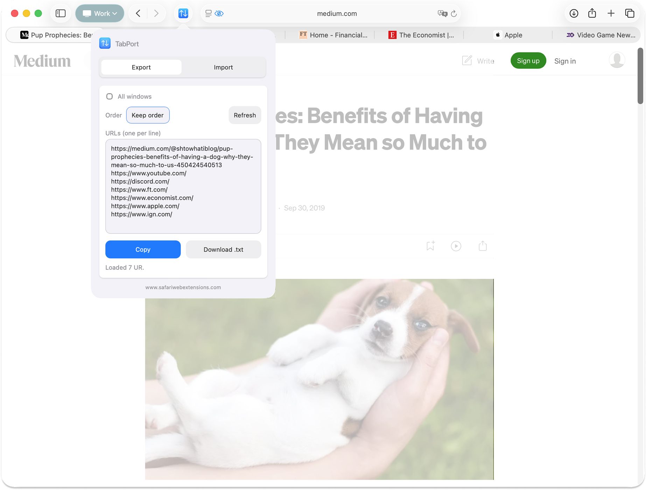Open the Downloads icon in toolbar
Screen dimensions: 646x490
tap(574, 13)
